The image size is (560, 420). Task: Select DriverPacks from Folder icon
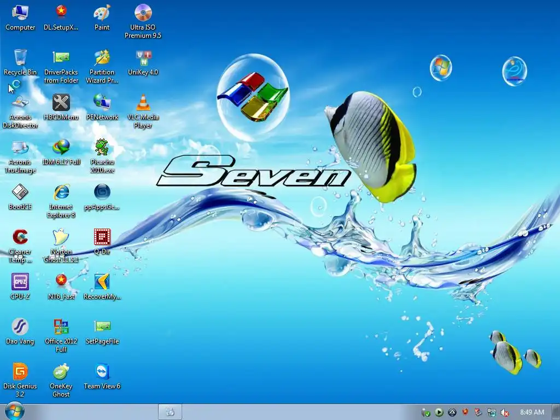61,67
